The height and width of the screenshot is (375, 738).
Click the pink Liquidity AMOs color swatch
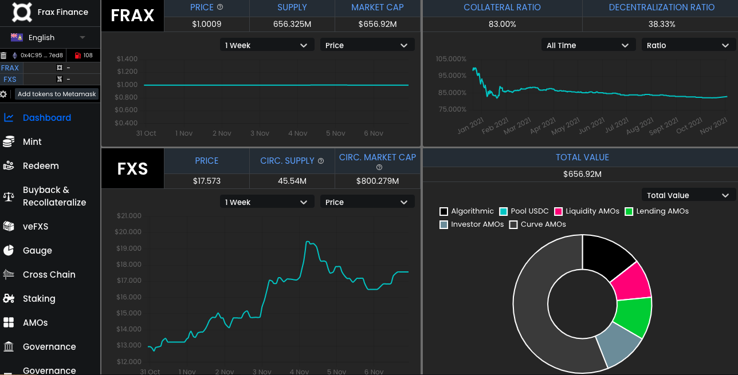coord(558,211)
